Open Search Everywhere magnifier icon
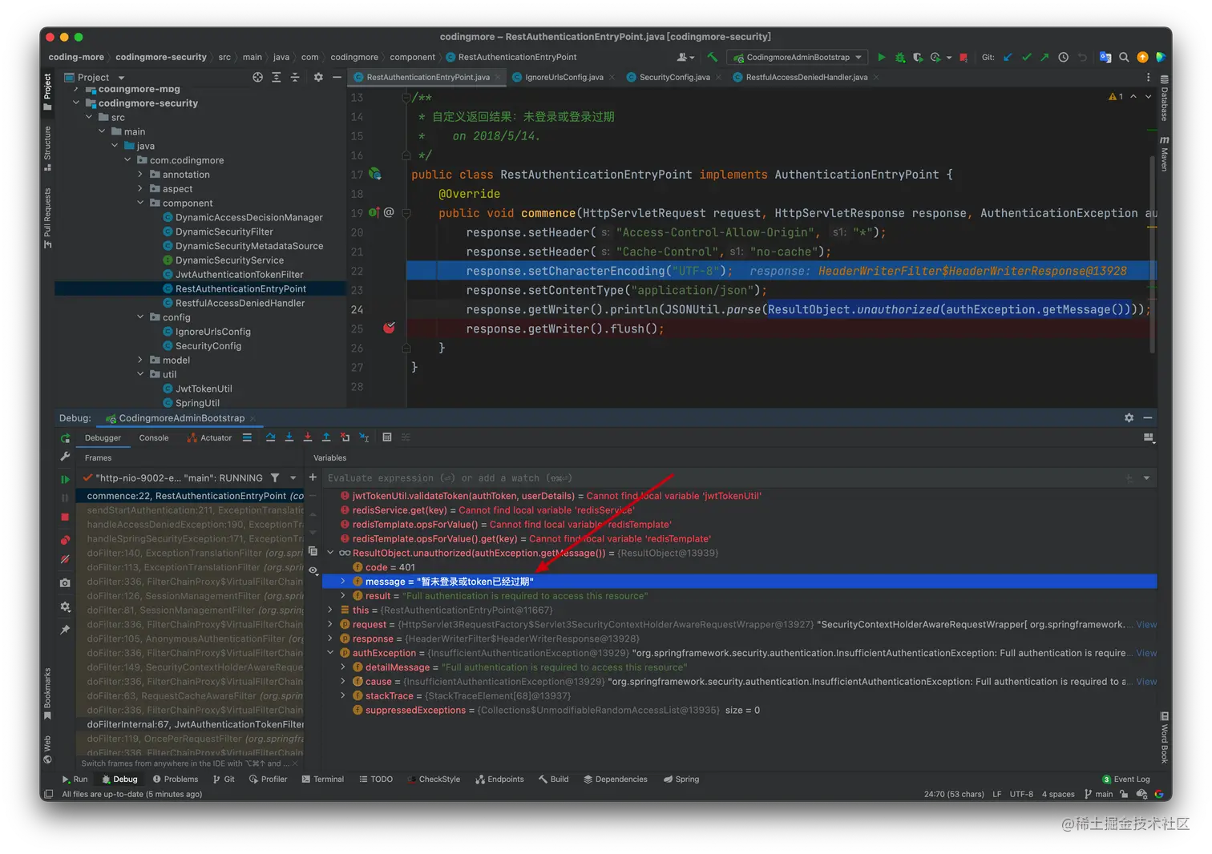 click(1124, 57)
